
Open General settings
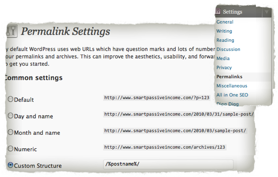[x=225, y=22]
